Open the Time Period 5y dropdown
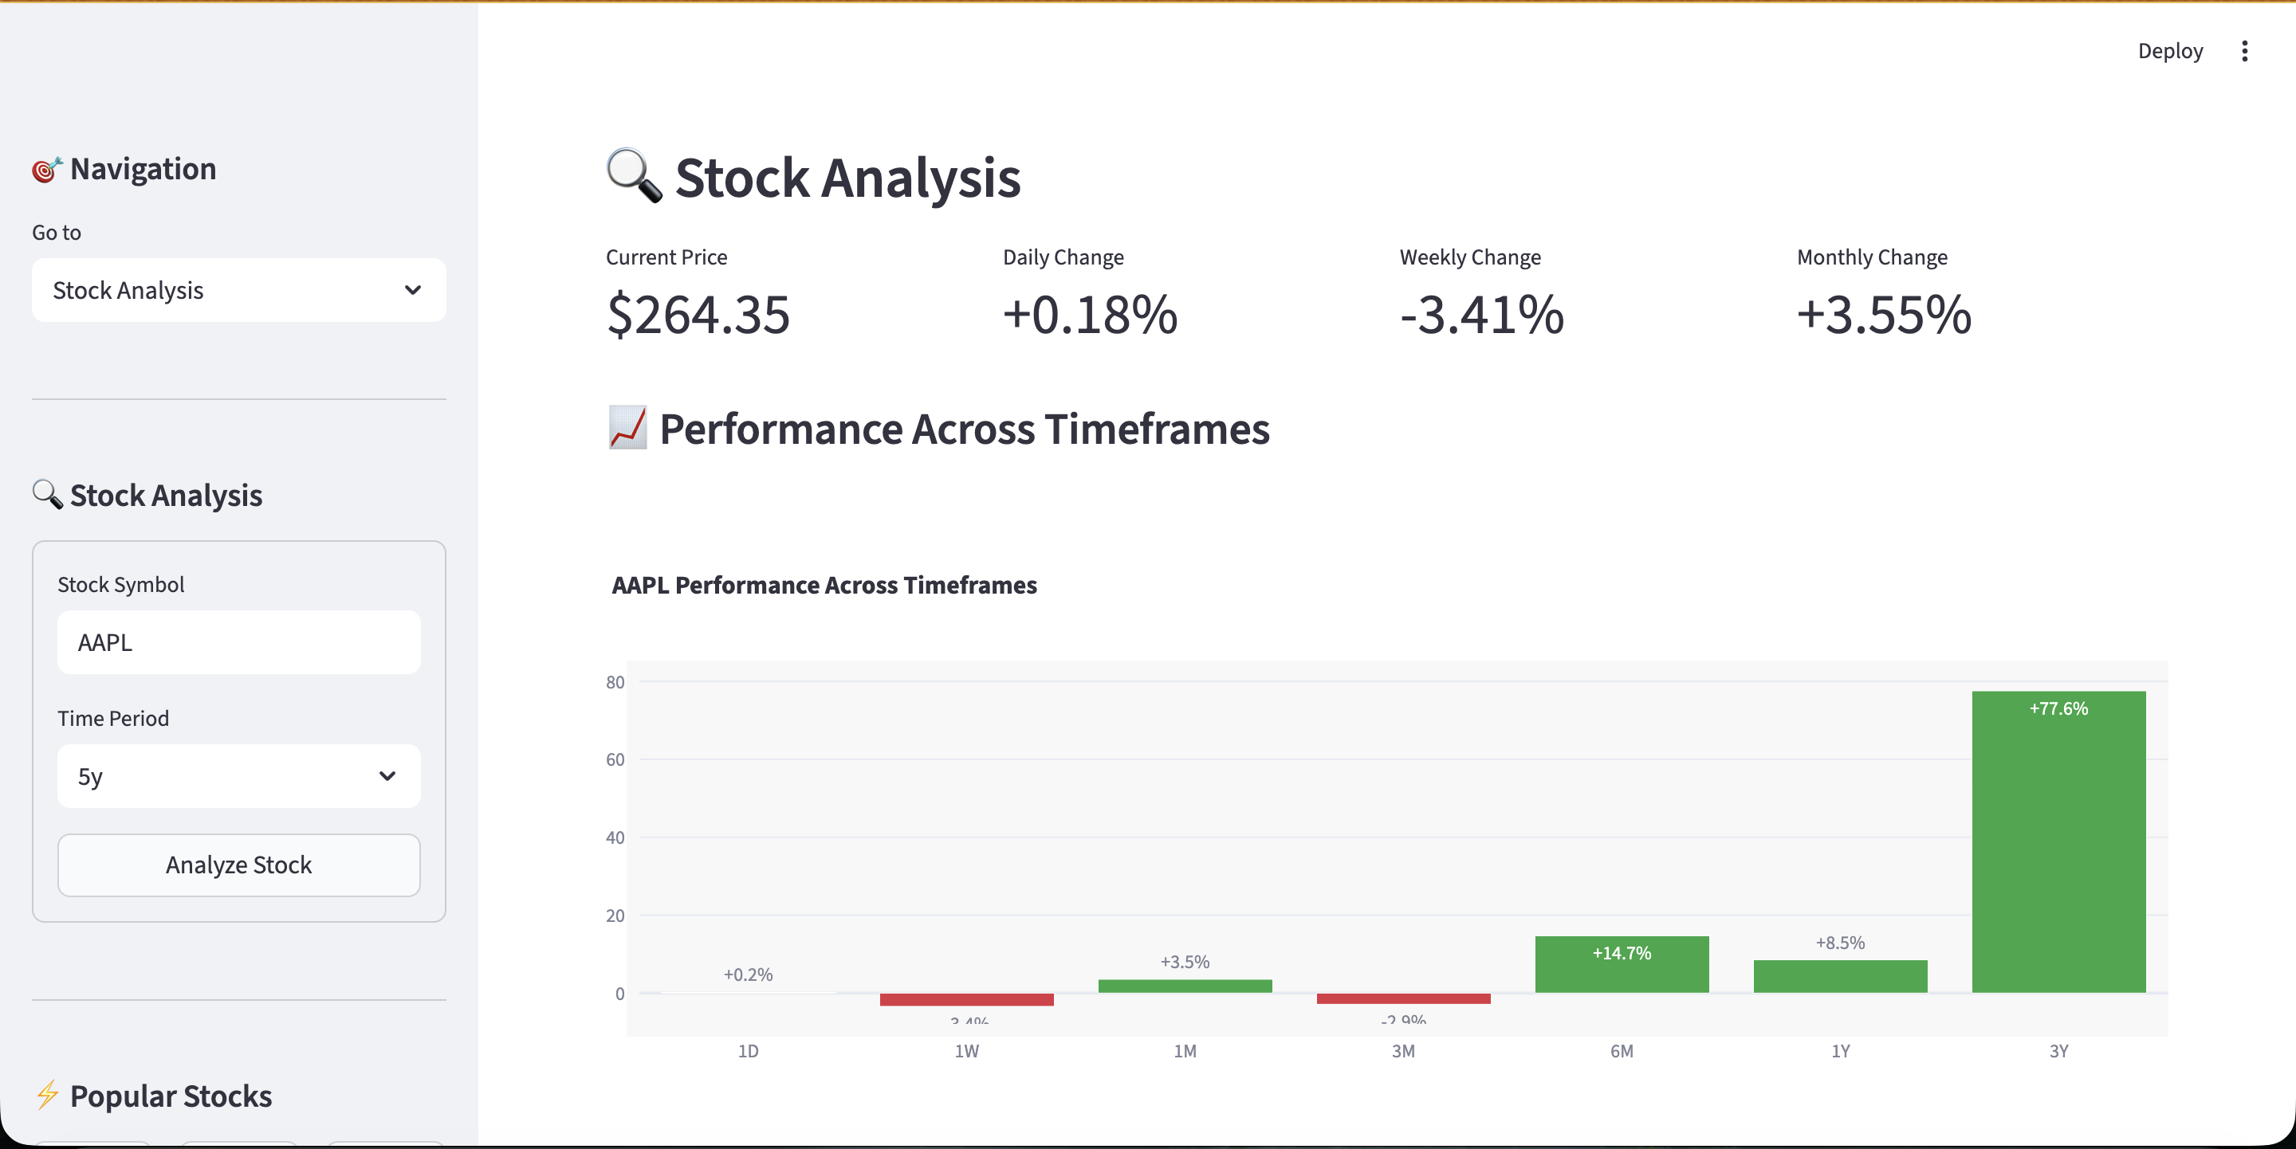Screen dimensions: 2296x1149 point(238,776)
